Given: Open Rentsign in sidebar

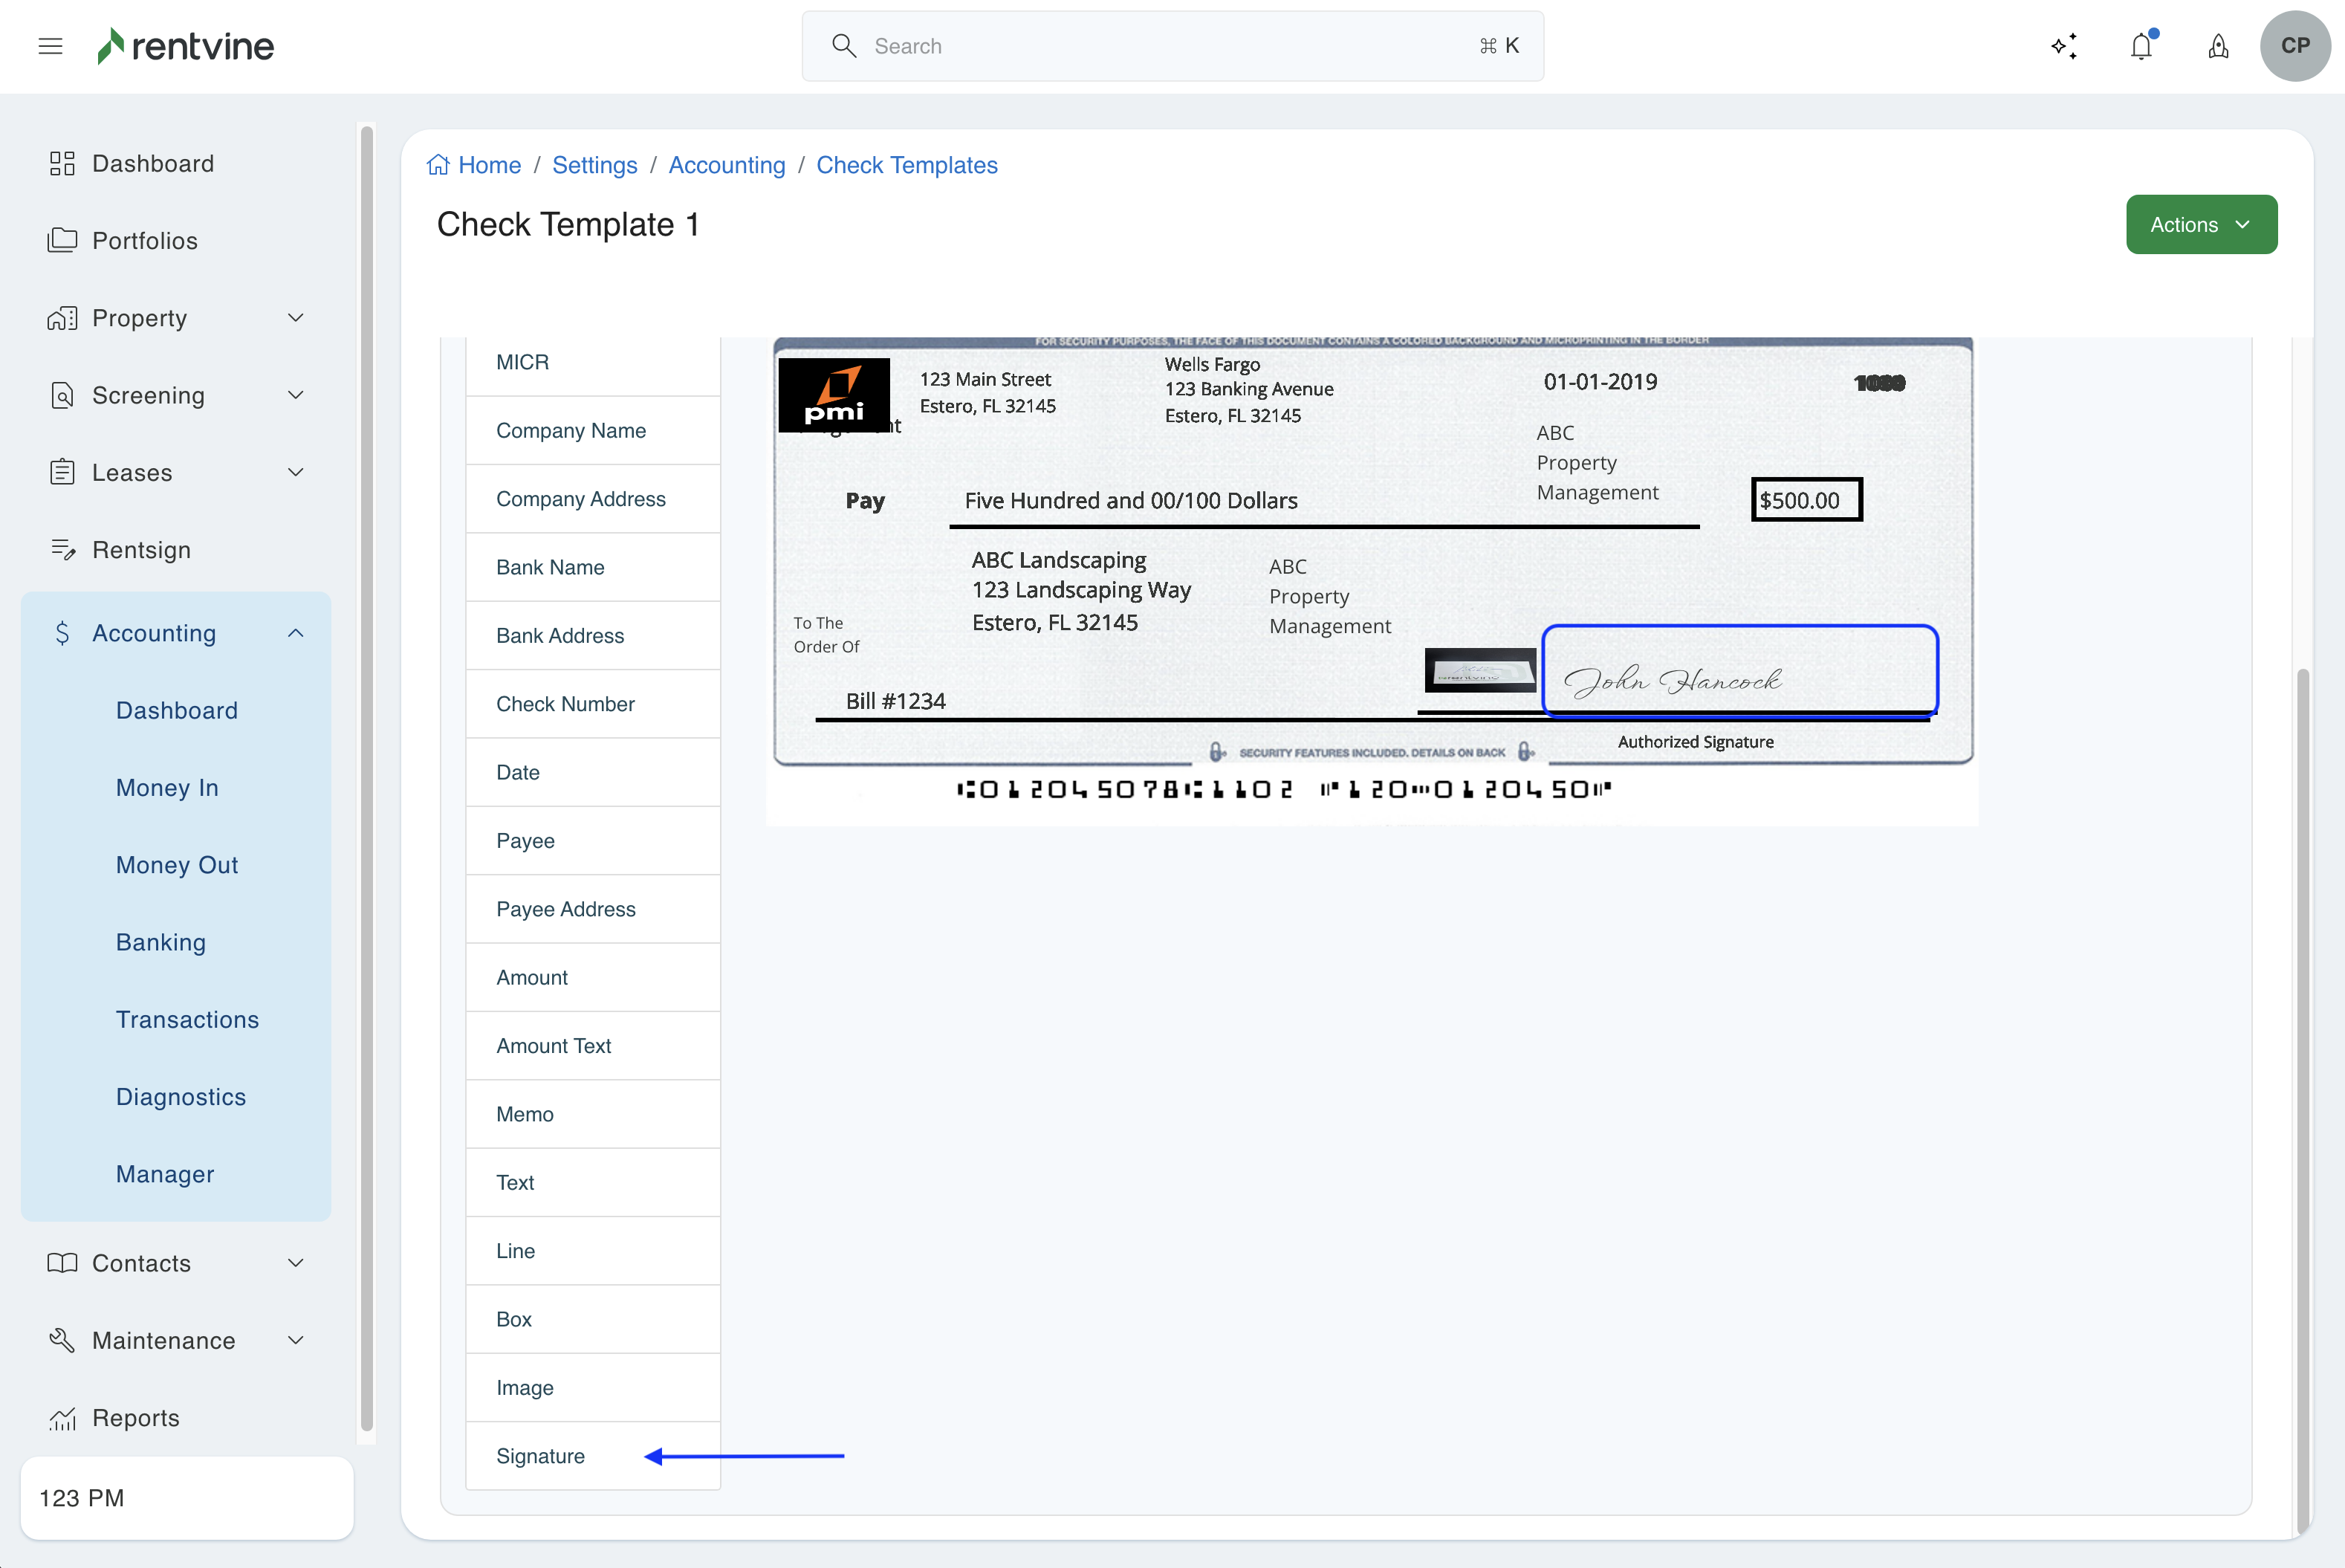Looking at the screenshot, I should click(141, 549).
